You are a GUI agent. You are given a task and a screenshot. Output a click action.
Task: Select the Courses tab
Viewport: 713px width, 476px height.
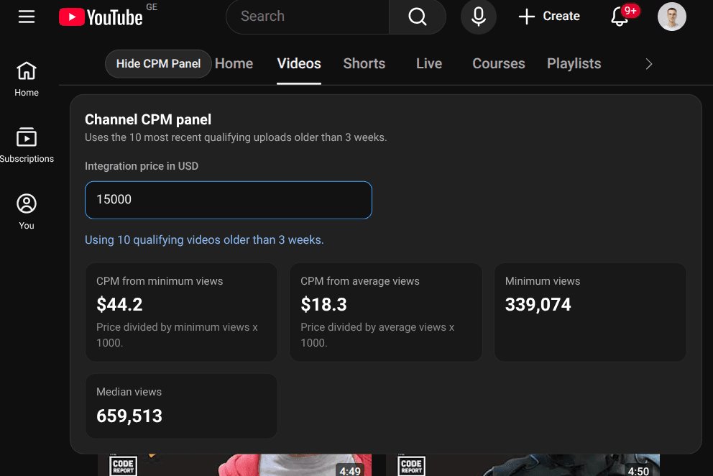click(x=498, y=63)
